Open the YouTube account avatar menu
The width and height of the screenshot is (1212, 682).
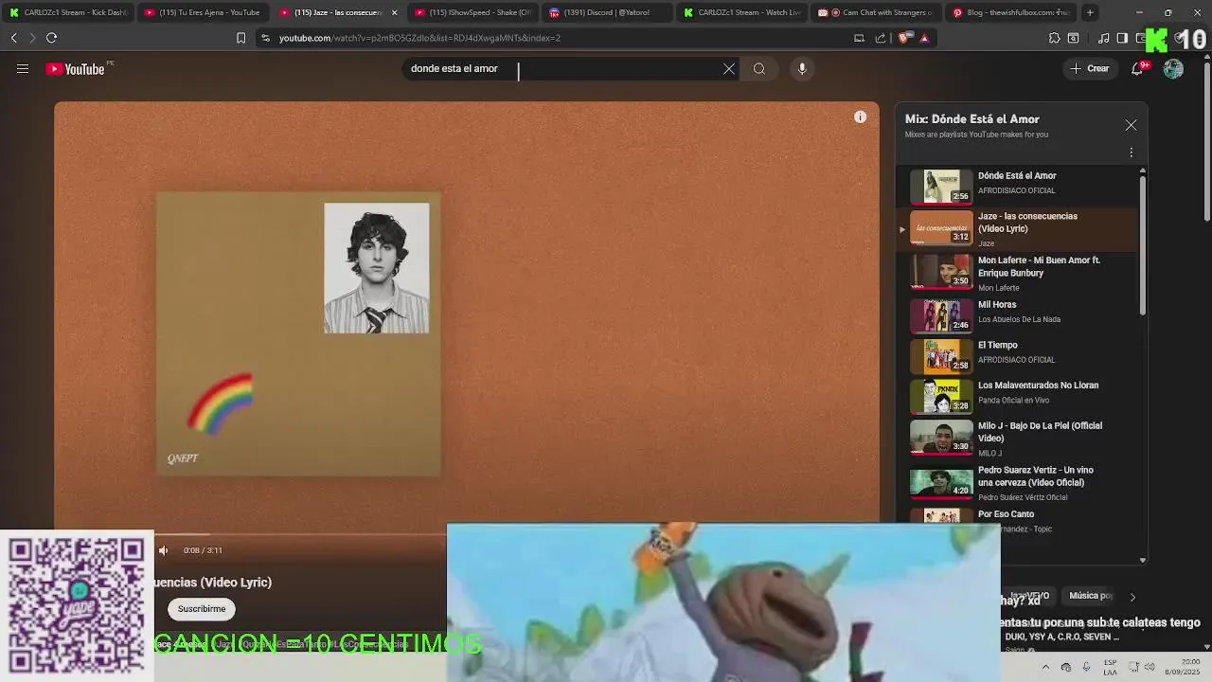[1173, 68]
